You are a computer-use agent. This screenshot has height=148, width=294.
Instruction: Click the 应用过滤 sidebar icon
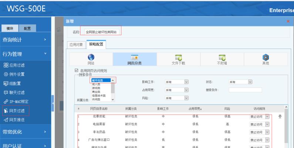click(6, 65)
